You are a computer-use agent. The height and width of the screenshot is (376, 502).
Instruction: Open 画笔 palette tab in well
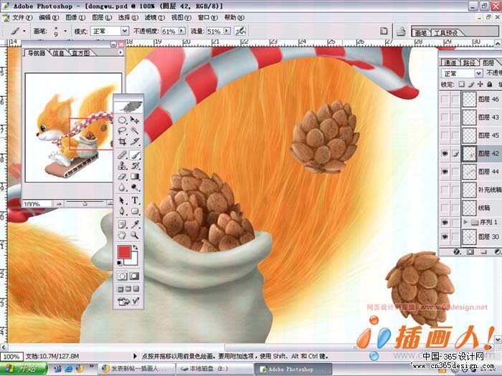tap(421, 33)
